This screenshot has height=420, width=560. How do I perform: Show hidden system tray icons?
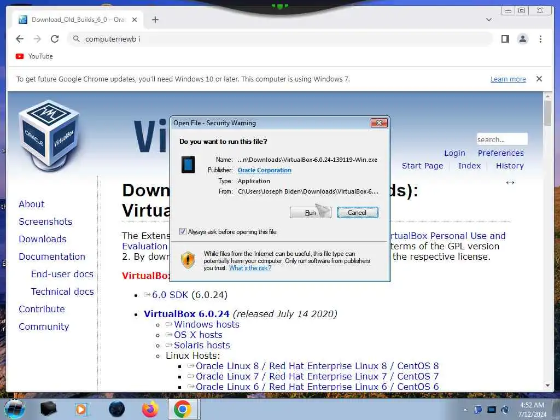point(465,410)
